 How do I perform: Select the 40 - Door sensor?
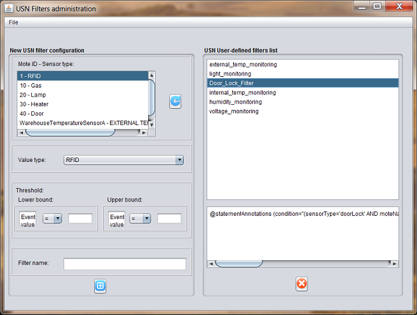coord(32,113)
